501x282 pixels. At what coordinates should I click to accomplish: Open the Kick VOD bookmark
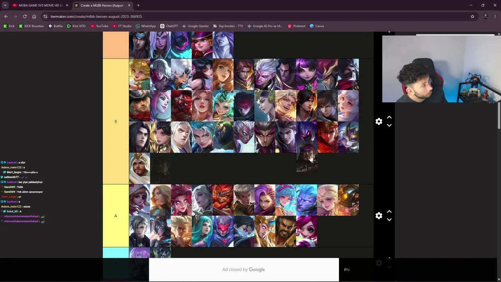76,26
